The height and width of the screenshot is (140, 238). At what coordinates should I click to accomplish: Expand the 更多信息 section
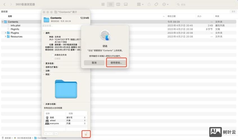coord(44,63)
